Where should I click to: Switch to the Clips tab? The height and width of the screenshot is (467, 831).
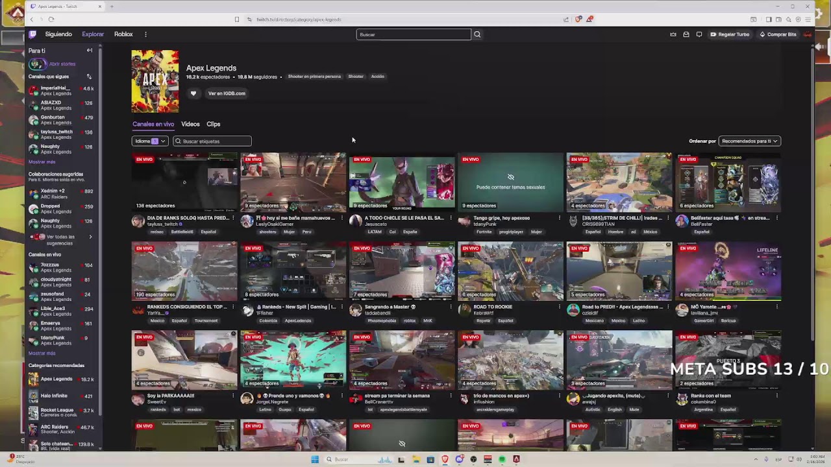click(x=214, y=124)
